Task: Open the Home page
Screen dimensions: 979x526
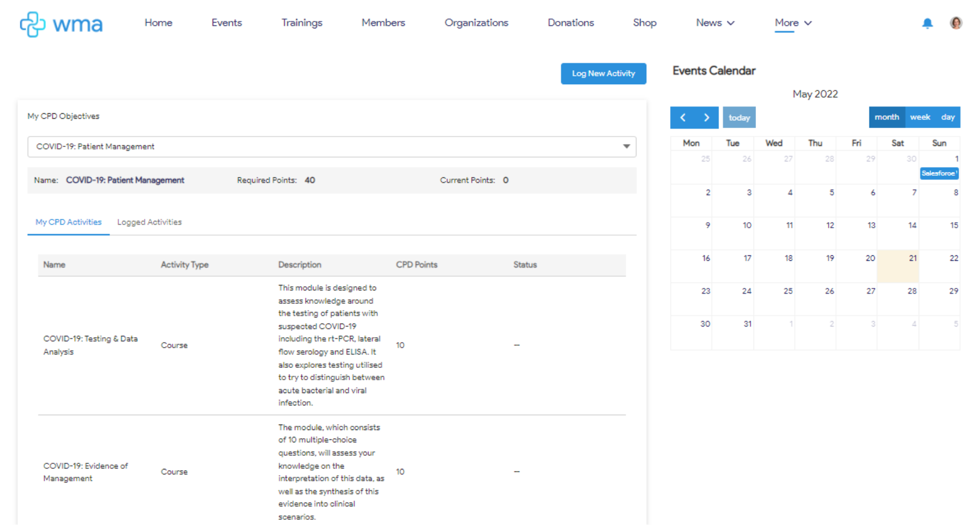Action: (158, 23)
